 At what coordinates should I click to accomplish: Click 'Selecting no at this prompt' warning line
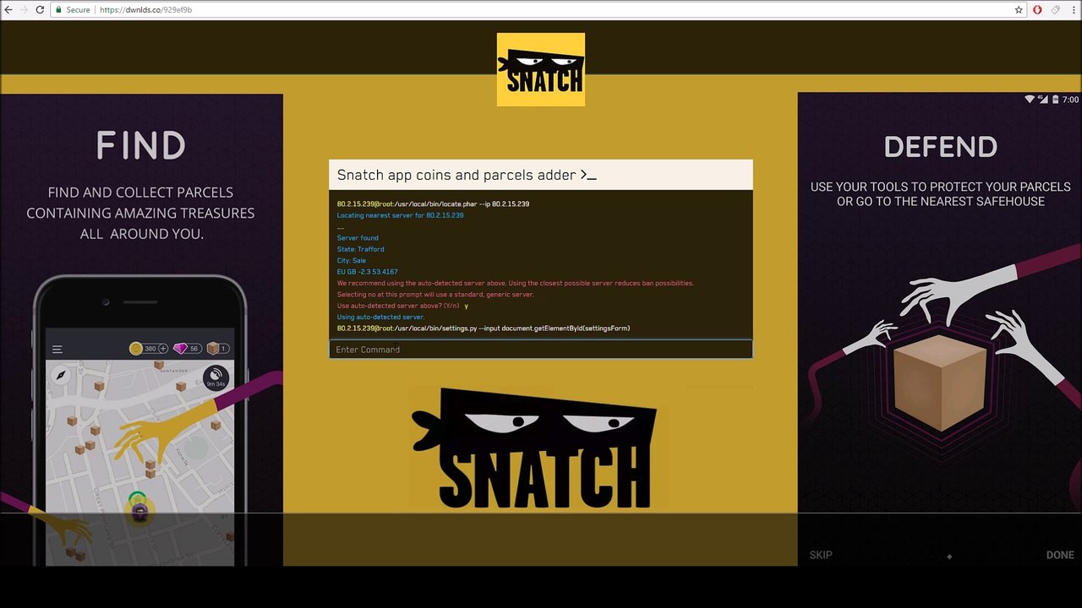pyautogui.click(x=435, y=295)
